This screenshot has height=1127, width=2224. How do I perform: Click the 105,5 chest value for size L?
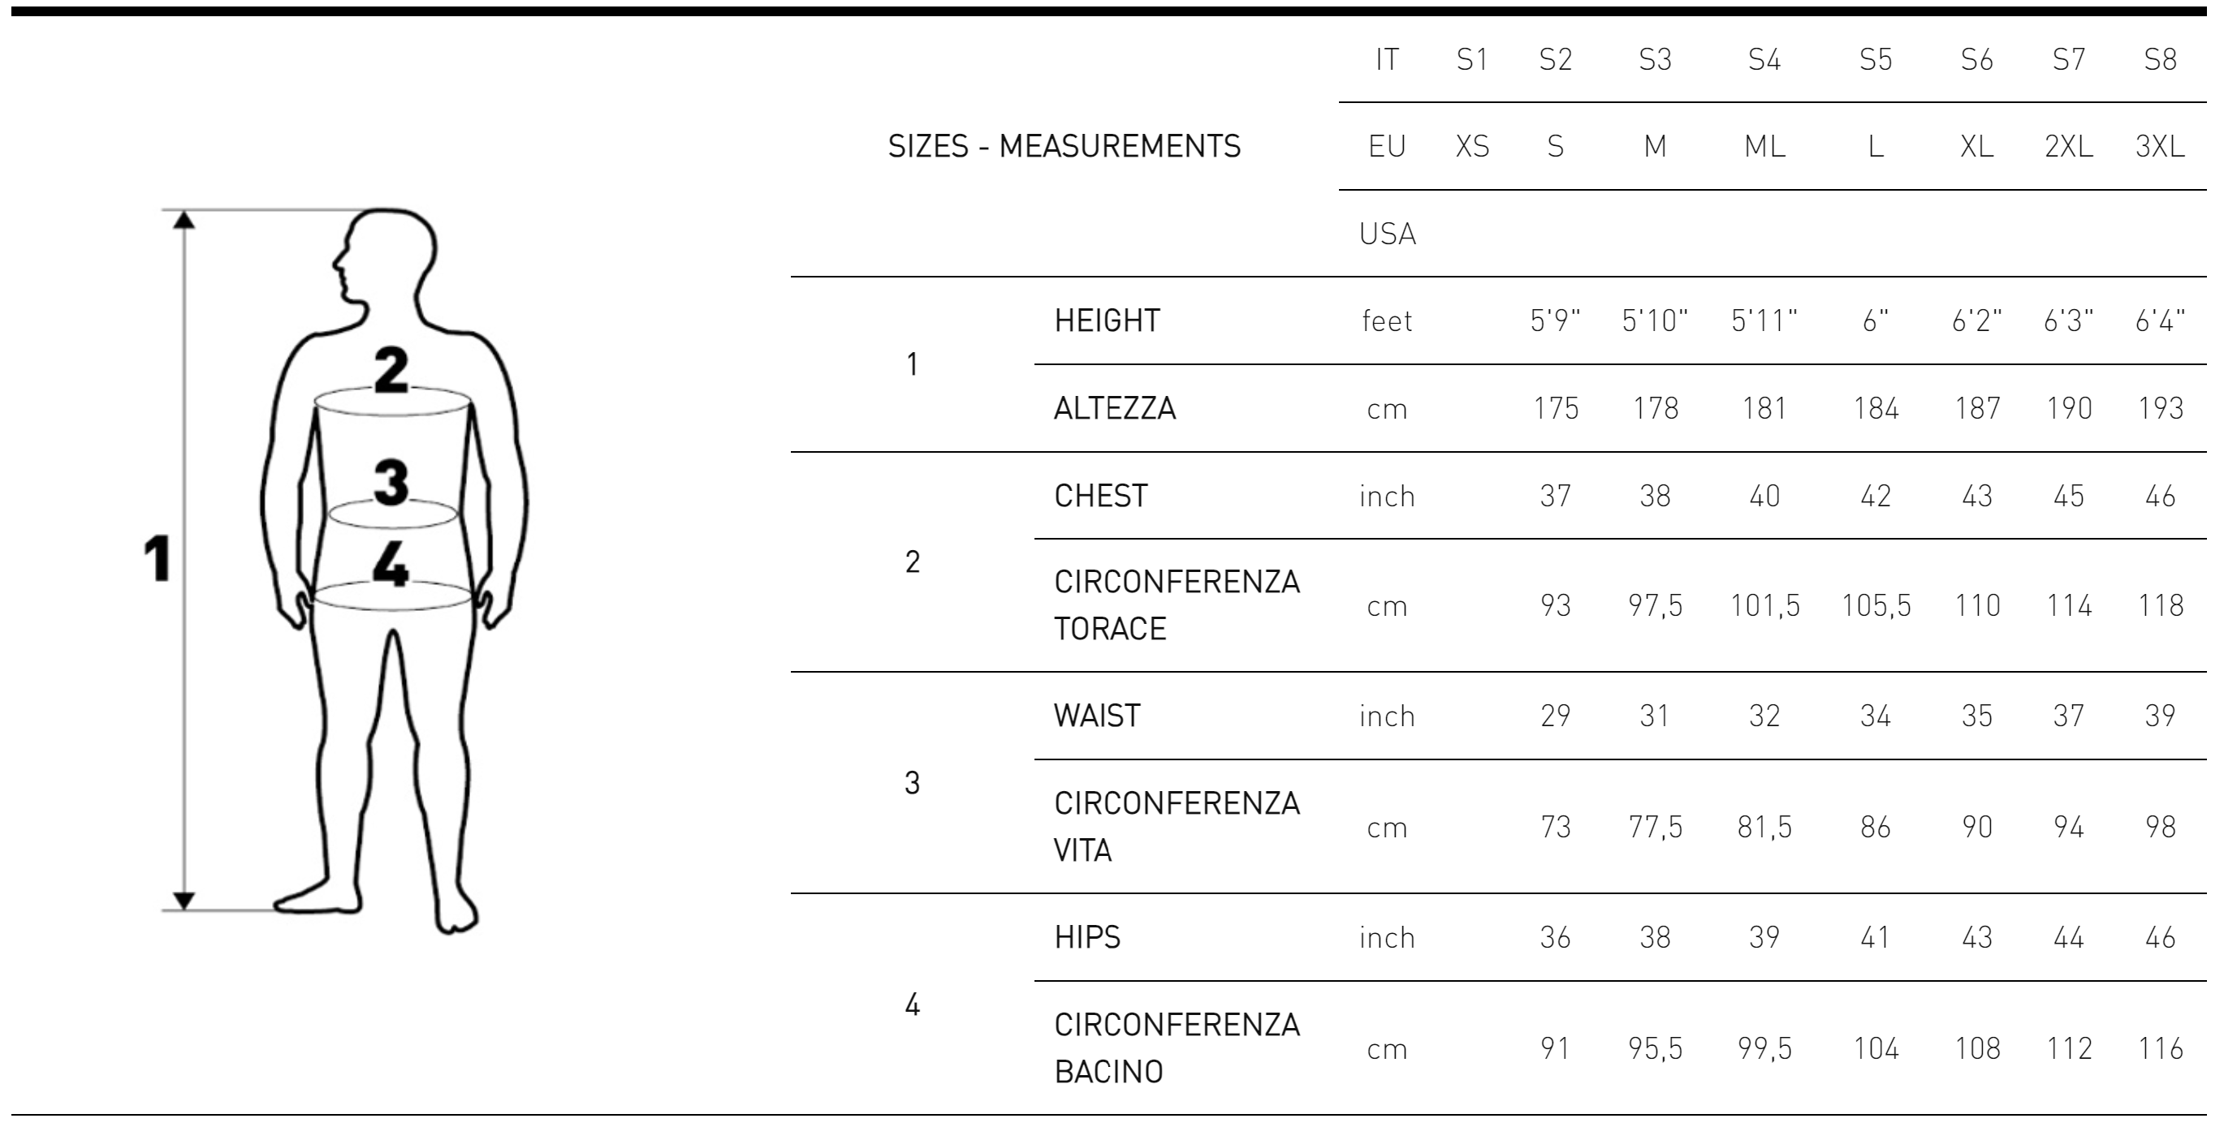click(1875, 606)
